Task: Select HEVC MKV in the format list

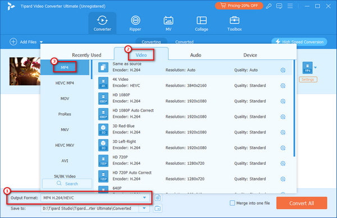Action: 65,145
